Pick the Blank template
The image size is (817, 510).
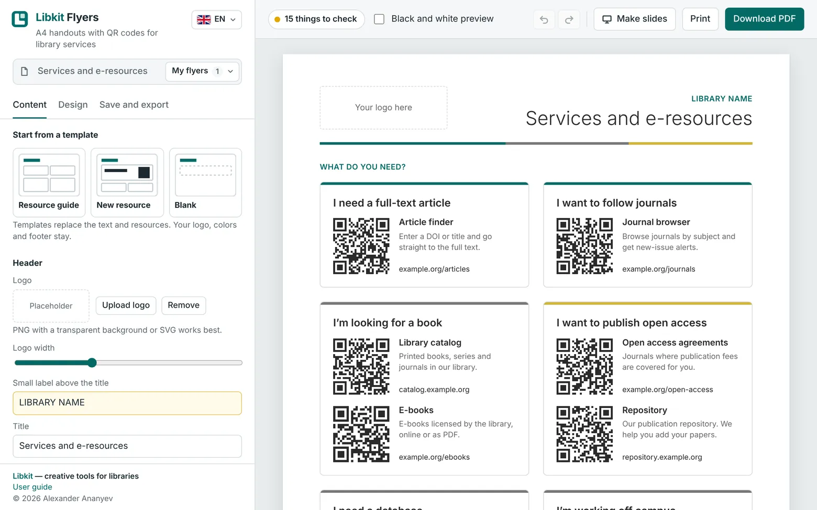tap(205, 183)
